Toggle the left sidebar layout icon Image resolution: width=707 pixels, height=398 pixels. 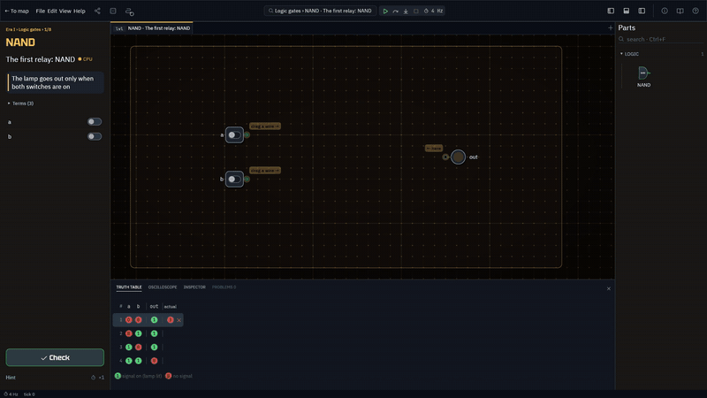611,11
